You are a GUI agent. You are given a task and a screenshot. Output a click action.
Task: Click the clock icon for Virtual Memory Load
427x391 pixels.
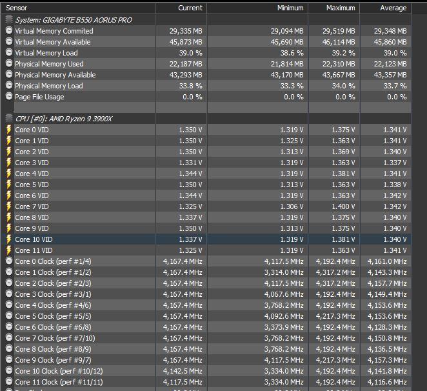[9, 52]
